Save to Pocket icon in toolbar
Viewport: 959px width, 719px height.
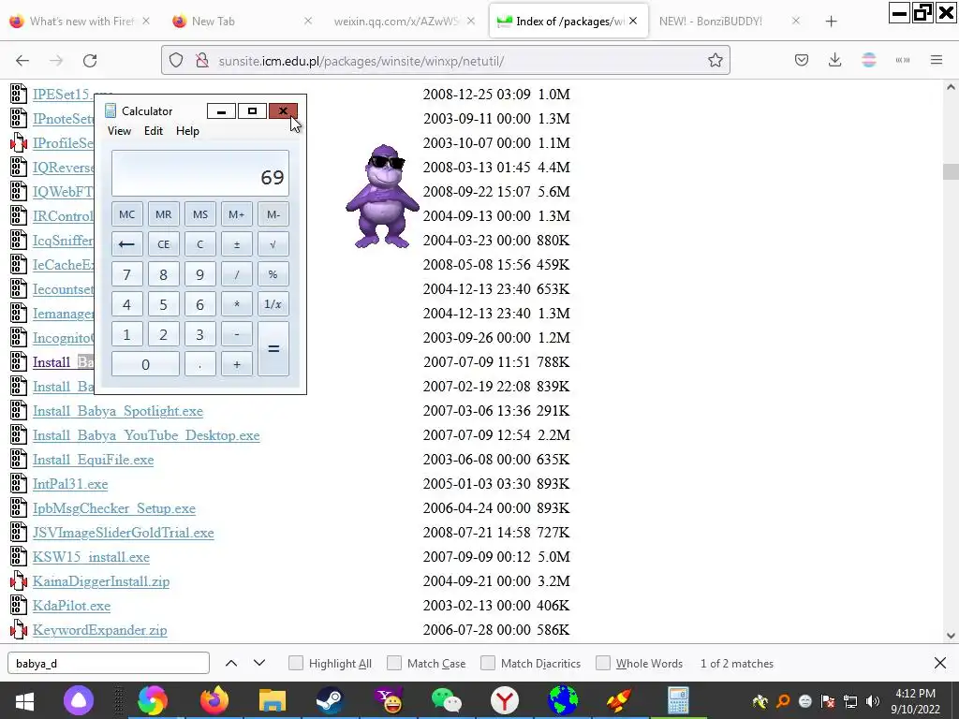click(x=802, y=60)
